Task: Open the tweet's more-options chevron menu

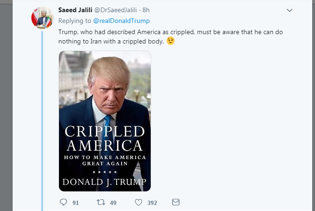Action: click(x=289, y=10)
